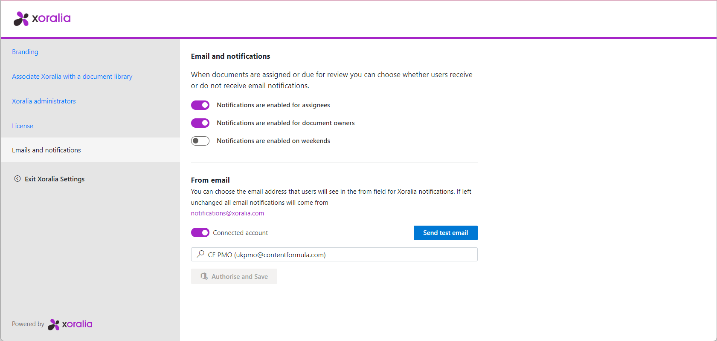The height and width of the screenshot is (341, 717).
Task: Open Associate Xoralia with a document library
Action: coord(72,76)
